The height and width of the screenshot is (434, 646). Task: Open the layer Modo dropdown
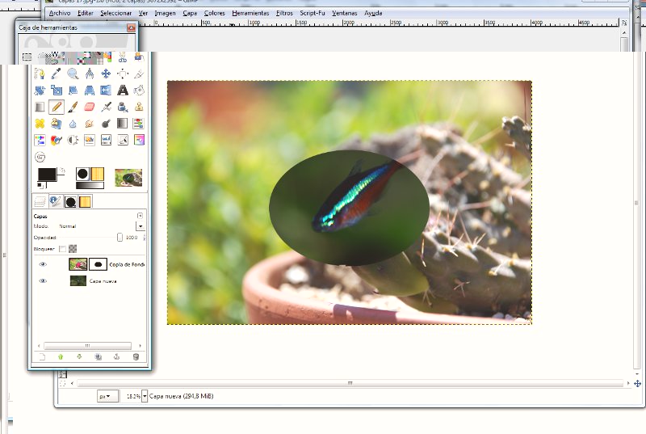pos(141,225)
